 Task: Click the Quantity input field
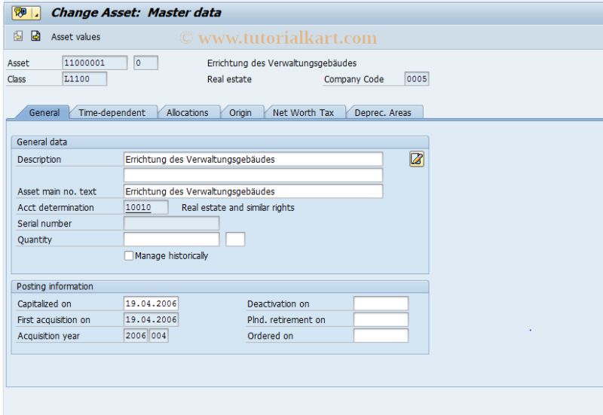[172, 240]
